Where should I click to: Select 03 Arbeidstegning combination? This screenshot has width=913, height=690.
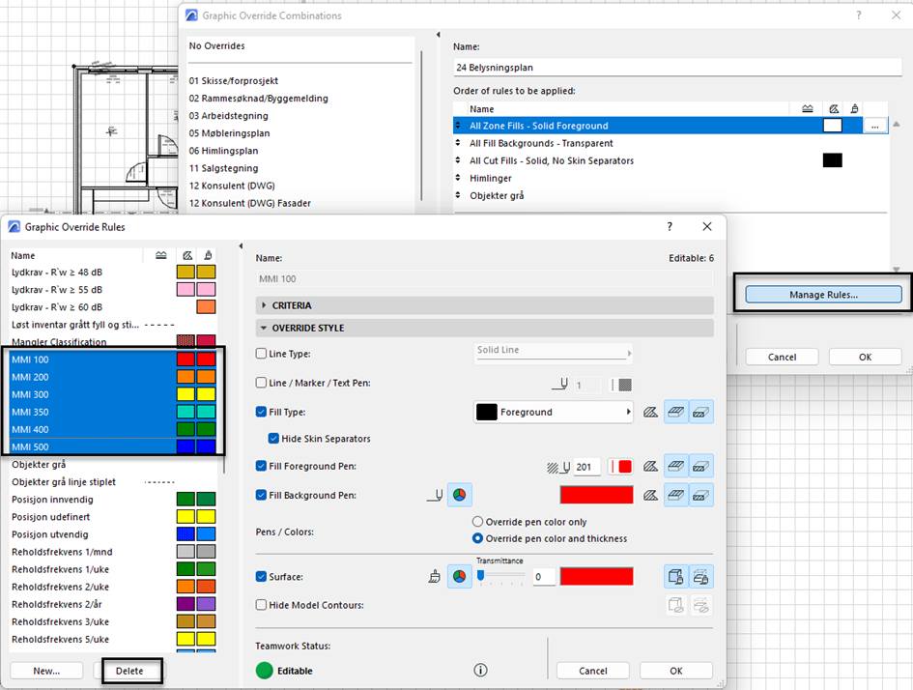point(228,116)
